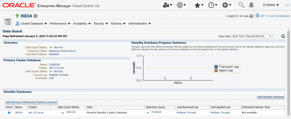
Task: Refresh Data Guard page with refresh icon
Action: click(283, 36)
